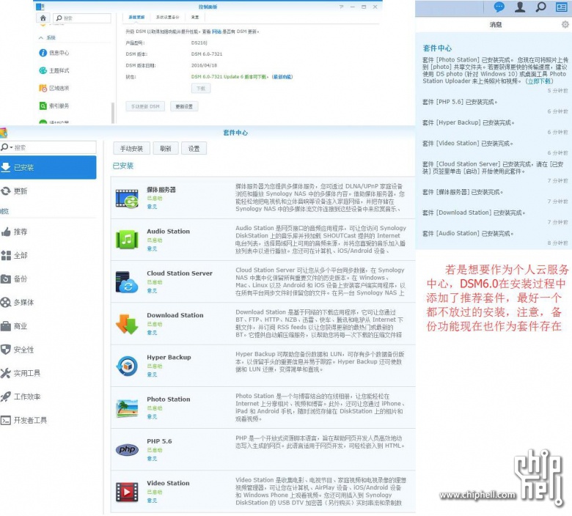
Task: Open the user account icon
Action: pyautogui.click(x=520, y=7)
